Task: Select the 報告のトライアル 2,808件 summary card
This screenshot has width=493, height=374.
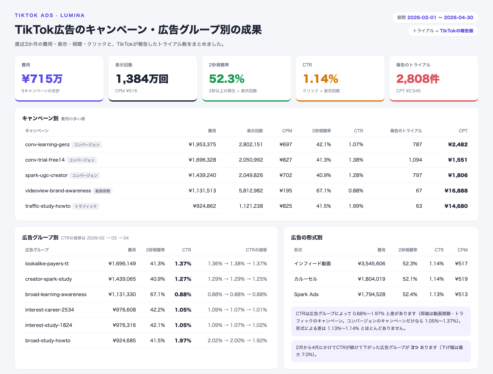Action: tap(434, 78)
